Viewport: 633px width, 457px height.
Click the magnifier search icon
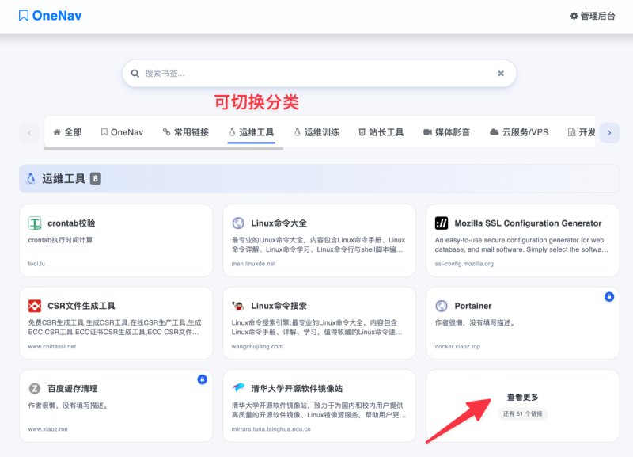pos(135,74)
